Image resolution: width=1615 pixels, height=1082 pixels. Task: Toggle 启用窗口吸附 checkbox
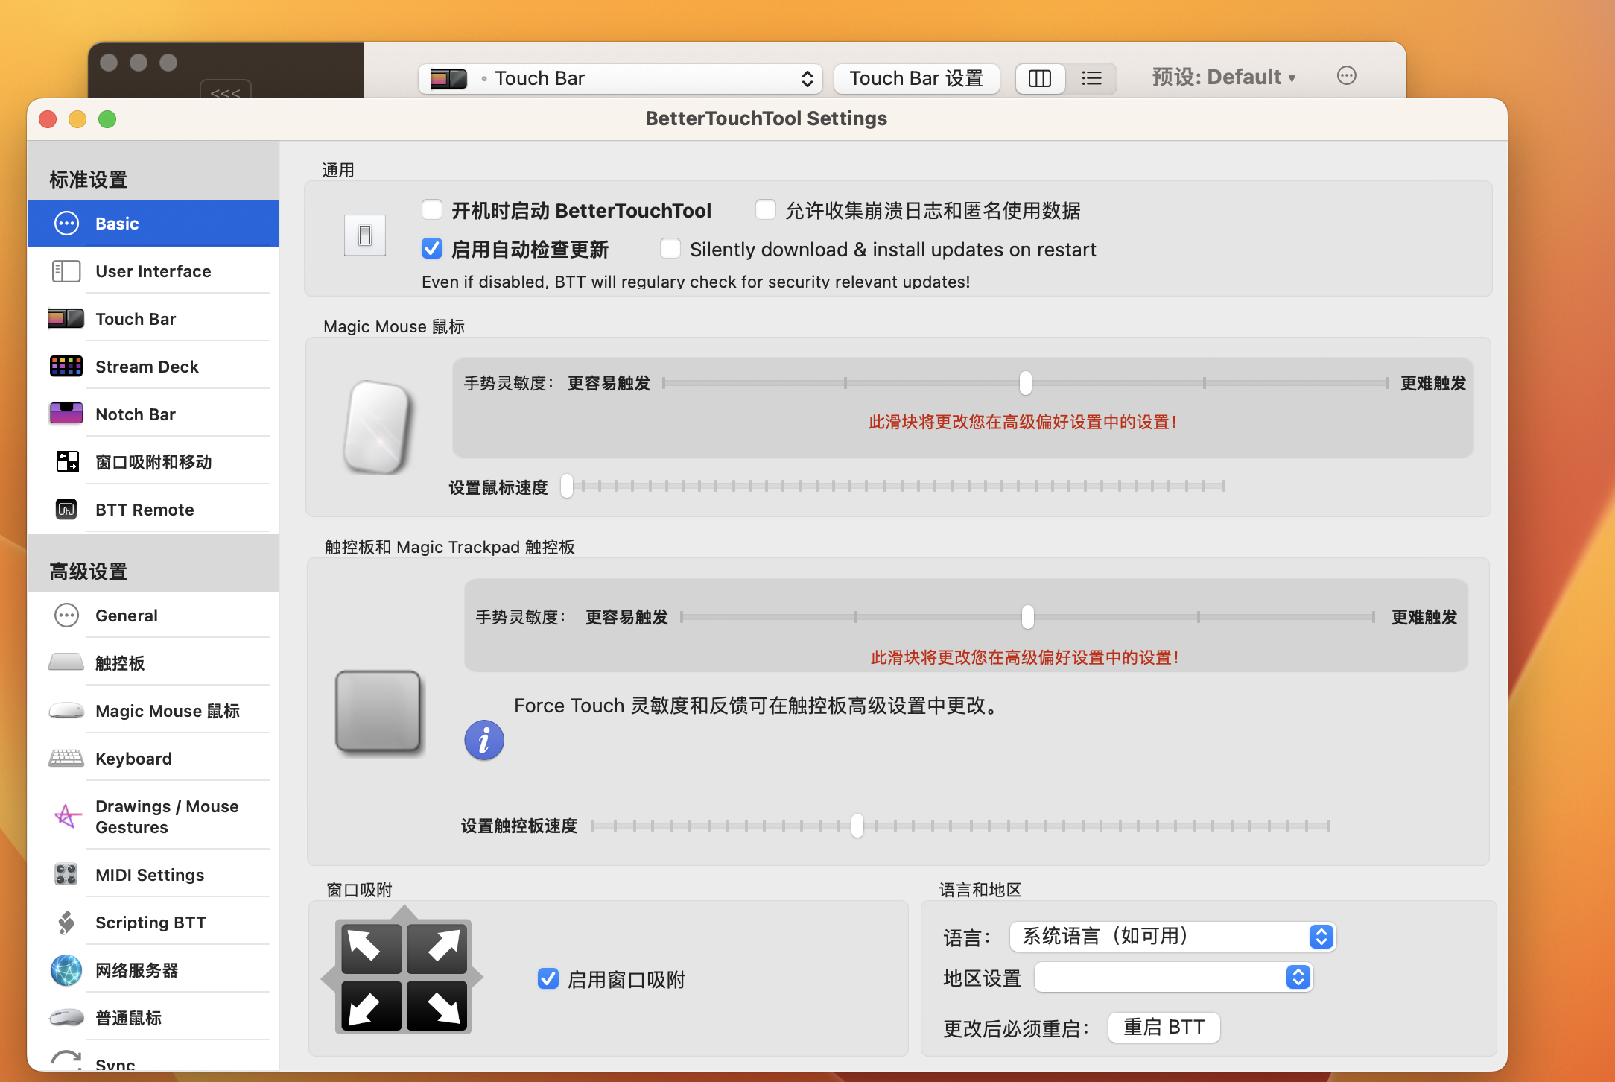tap(548, 978)
